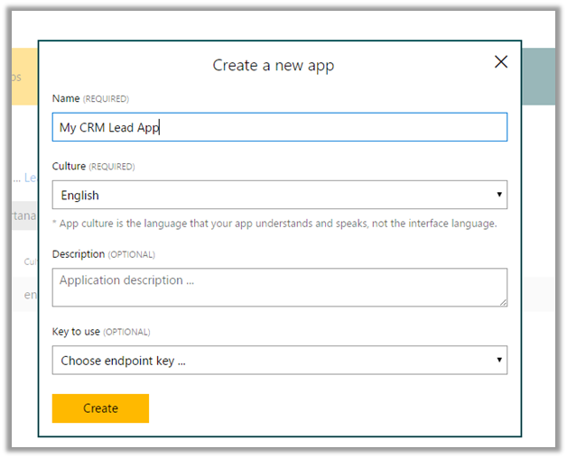Click the Culture (REQUIRED) label

pos(94,167)
